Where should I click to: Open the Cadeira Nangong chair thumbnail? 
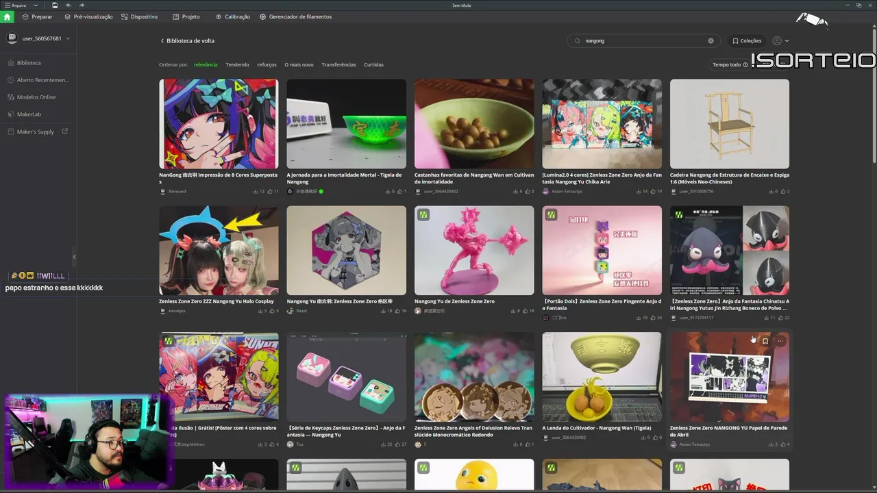730,124
